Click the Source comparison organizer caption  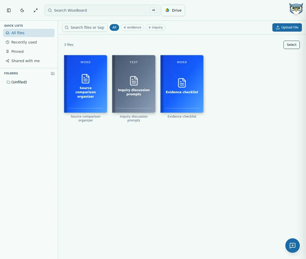point(86,118)
